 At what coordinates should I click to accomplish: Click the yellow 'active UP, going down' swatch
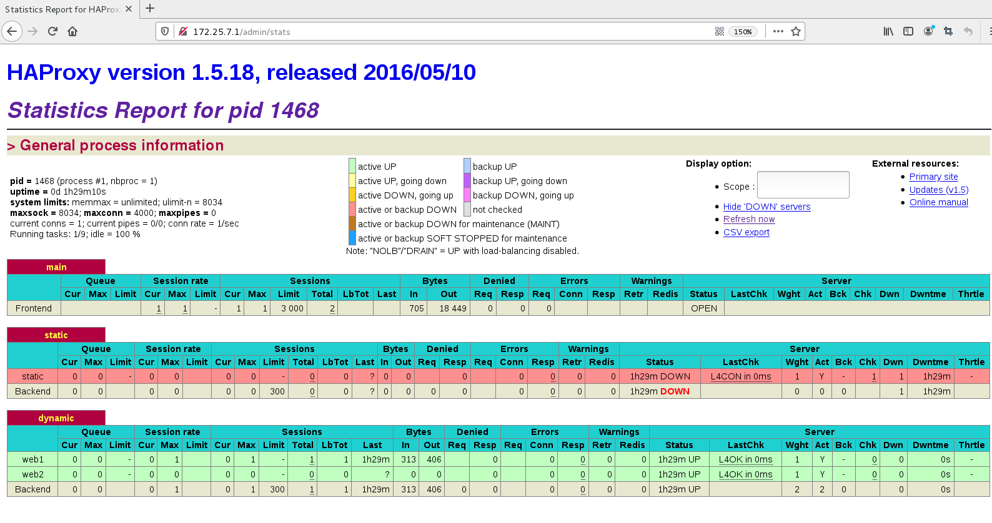click(x=352, y=180)
